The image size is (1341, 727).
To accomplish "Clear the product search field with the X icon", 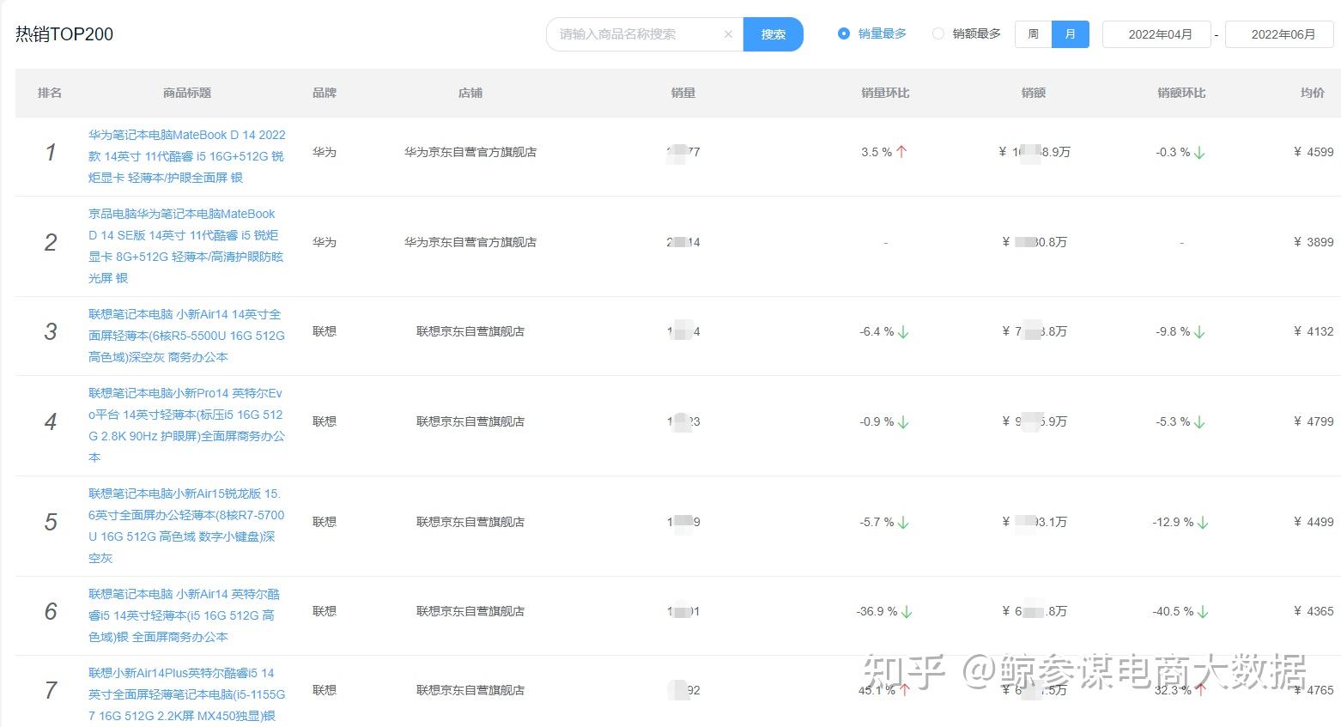I will point(728,34).
